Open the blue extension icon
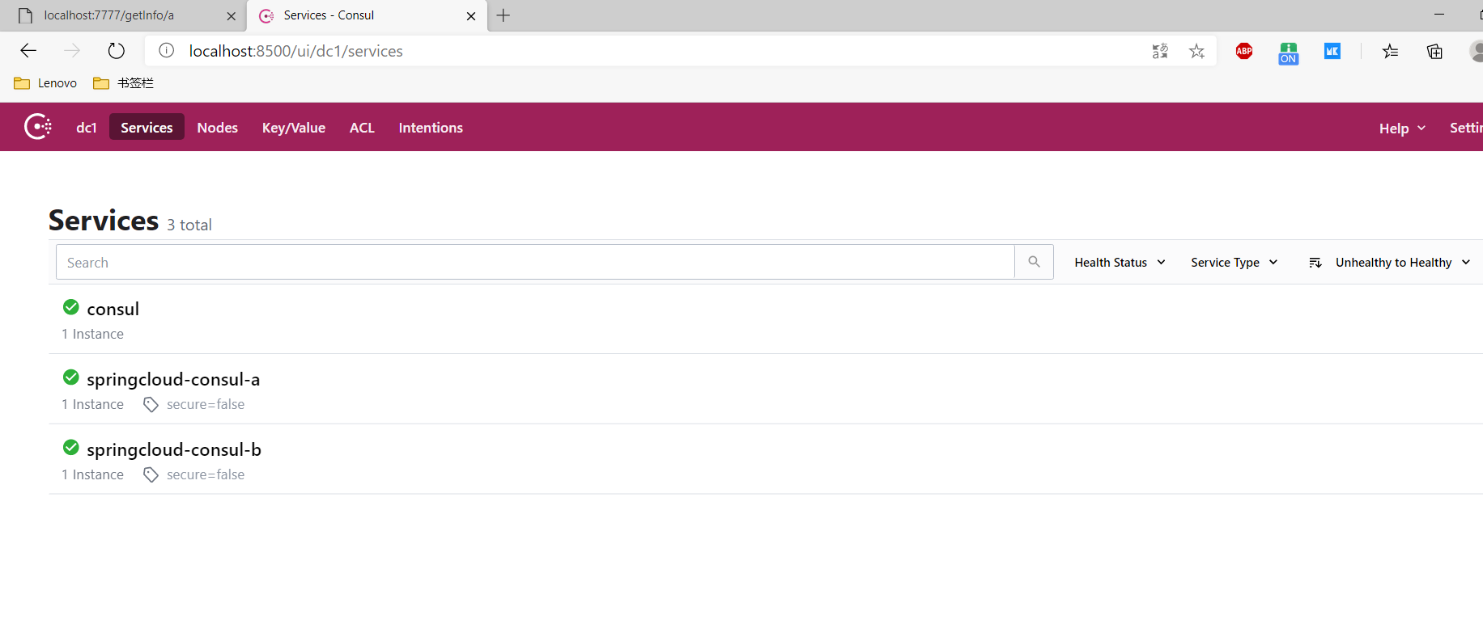 pyautogui.click(x=1332, y=52)
